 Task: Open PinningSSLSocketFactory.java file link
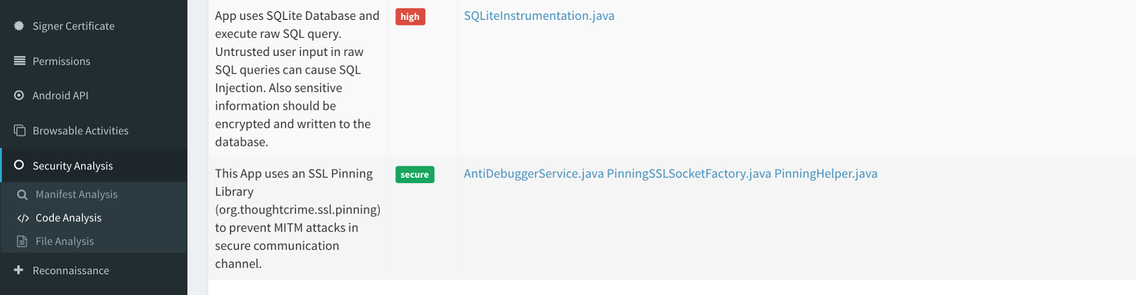688,174
